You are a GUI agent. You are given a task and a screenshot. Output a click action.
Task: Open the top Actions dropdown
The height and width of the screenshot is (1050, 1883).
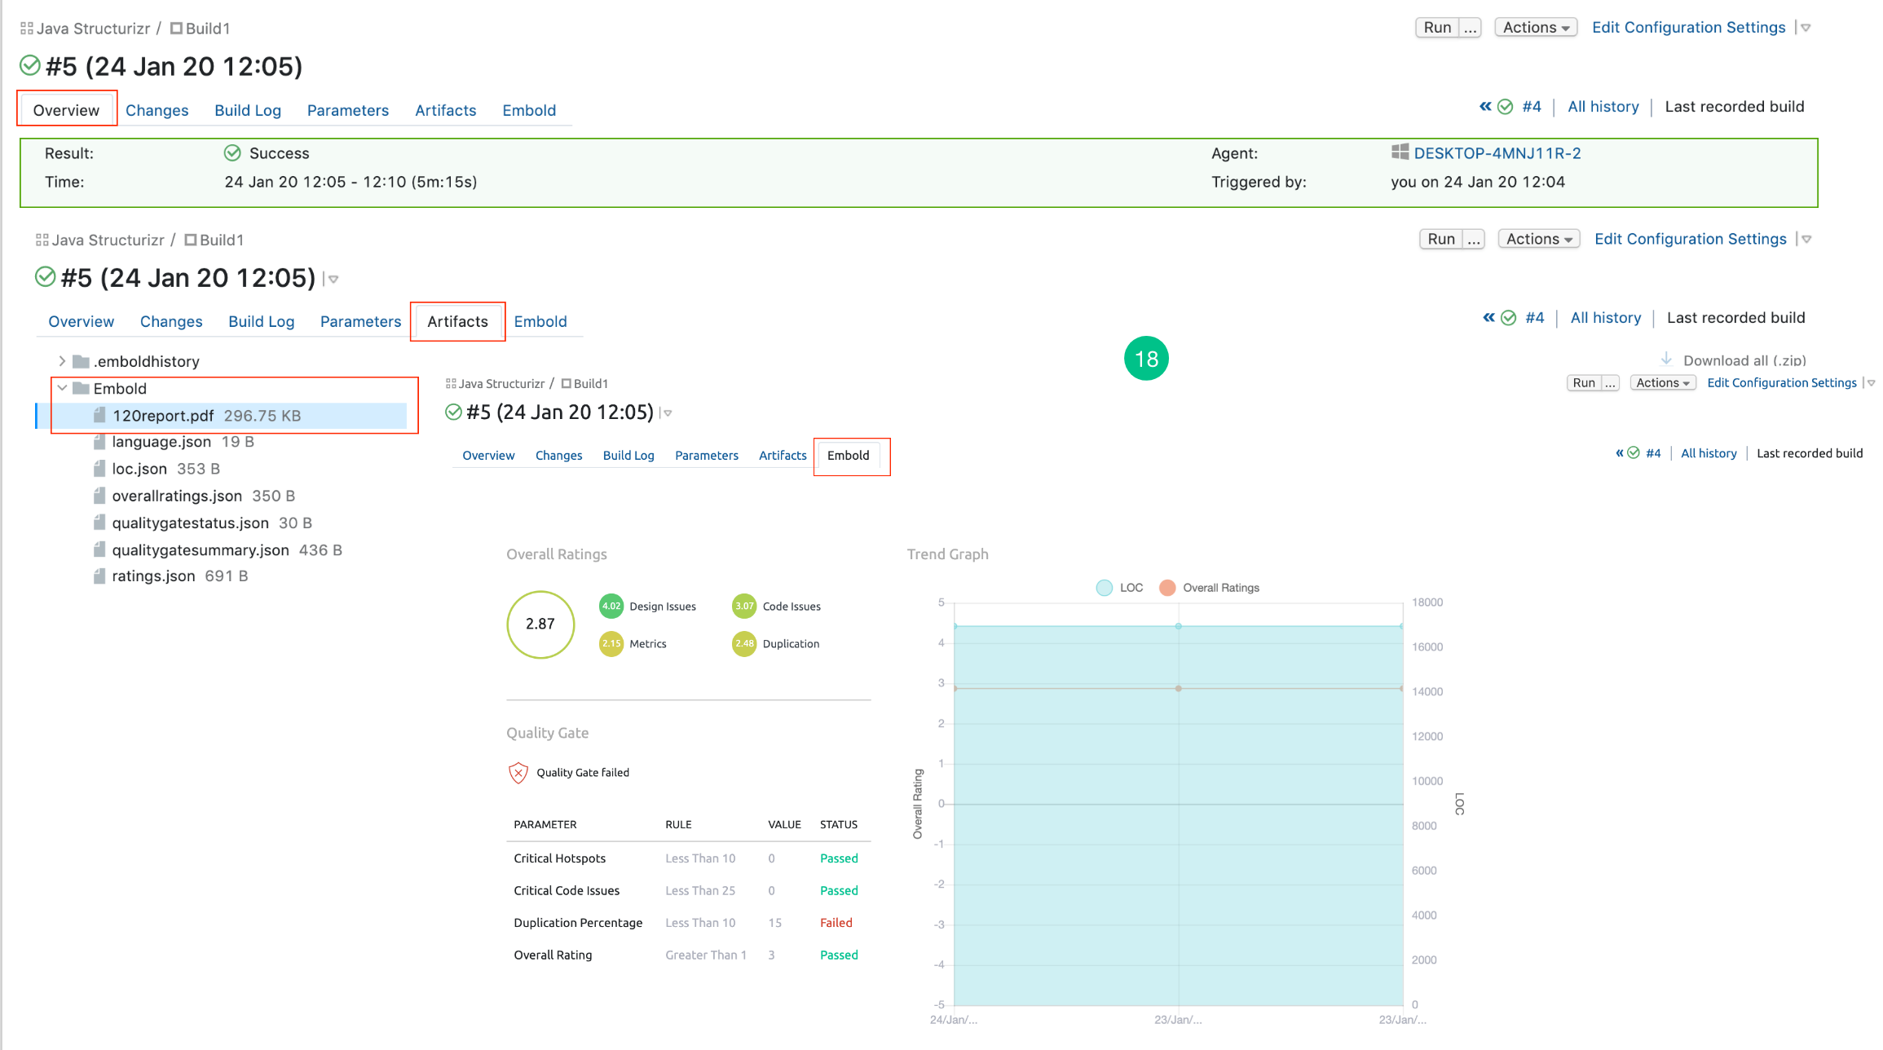point(1536,27)
